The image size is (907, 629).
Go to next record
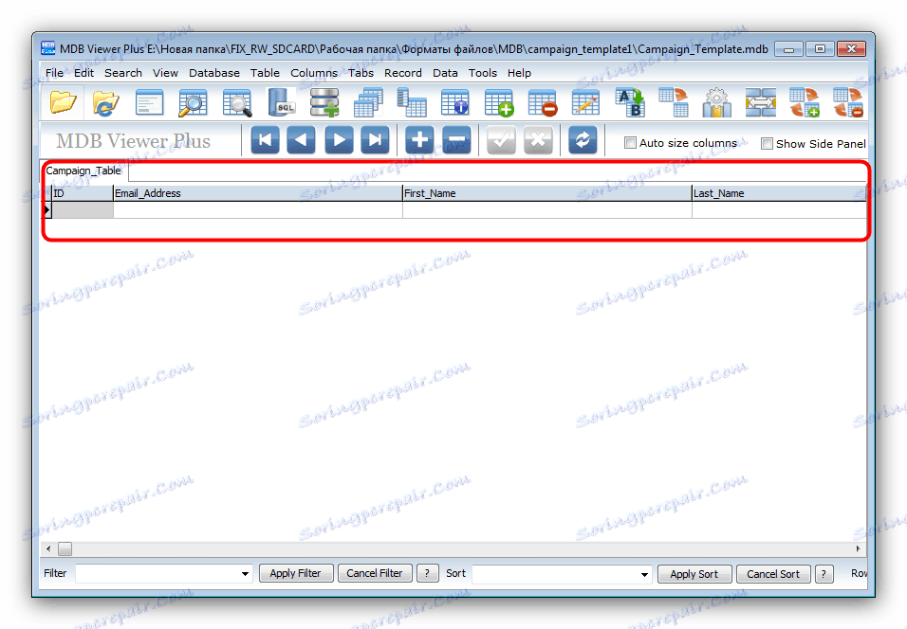[x=339, y=140]
